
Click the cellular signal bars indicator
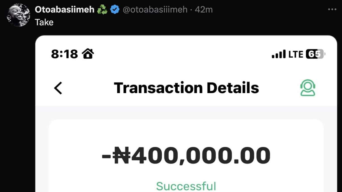[278, 54]
